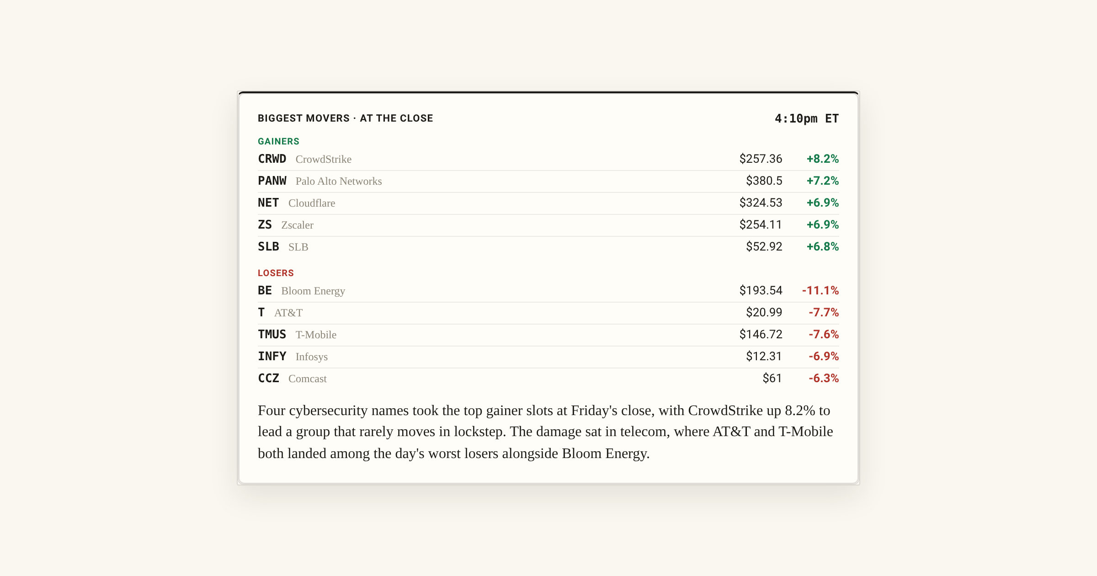Click the Infosys company name

[312, 357]
